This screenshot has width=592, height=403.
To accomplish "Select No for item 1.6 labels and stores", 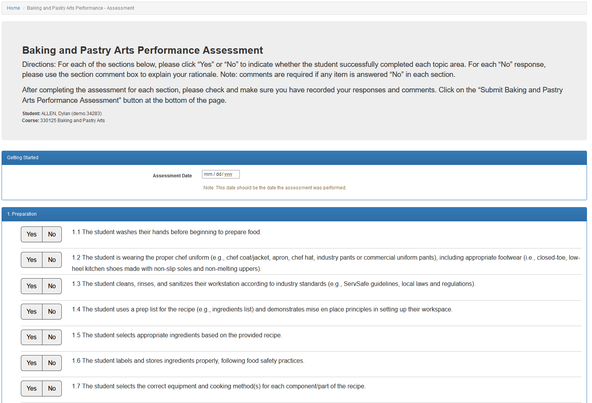I will coord(52,363).
